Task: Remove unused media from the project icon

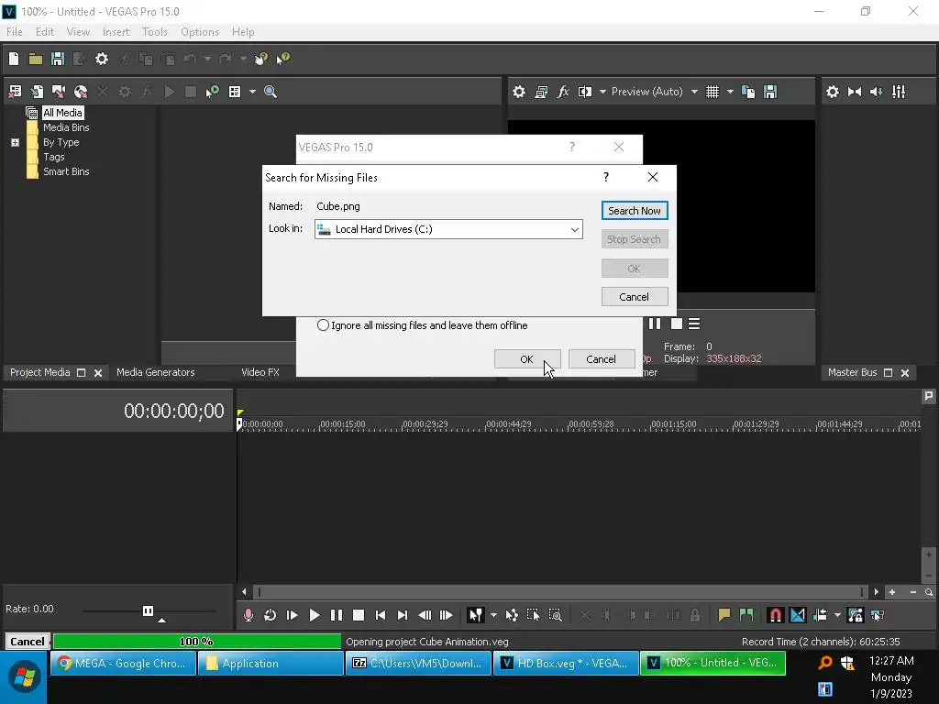Action: [x=15, y=92]
